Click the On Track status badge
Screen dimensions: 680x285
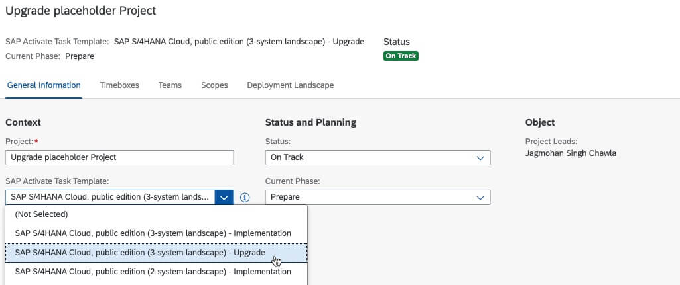pos(401,56)
